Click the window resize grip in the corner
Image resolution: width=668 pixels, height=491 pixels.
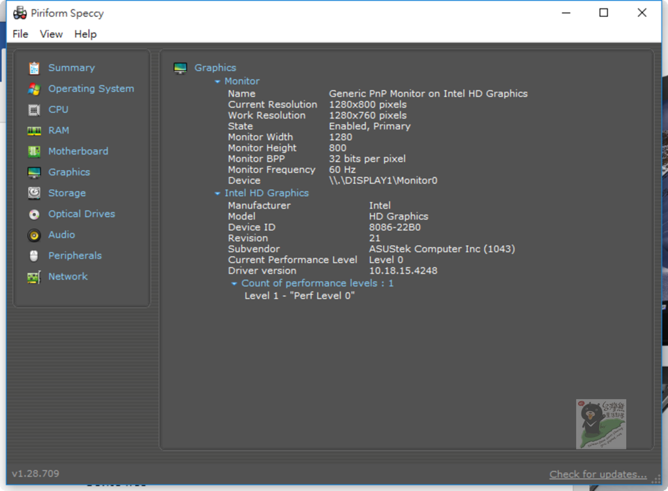pos(656,480)
